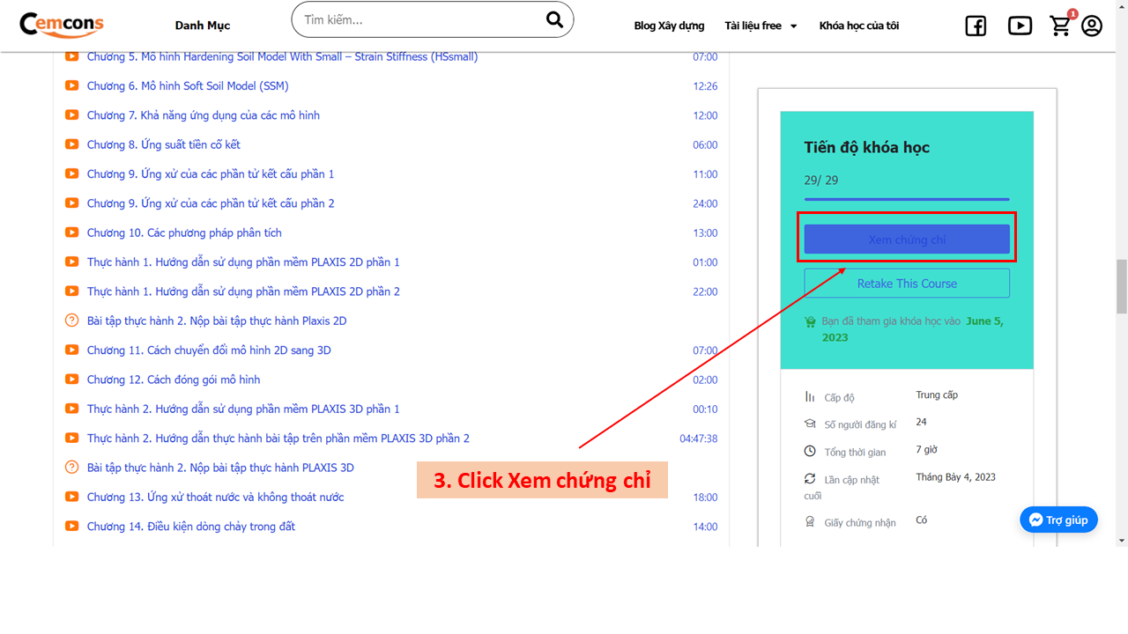1128x634 pixels.
Task: Click the Cemcons logo
Action: [62, 25]
